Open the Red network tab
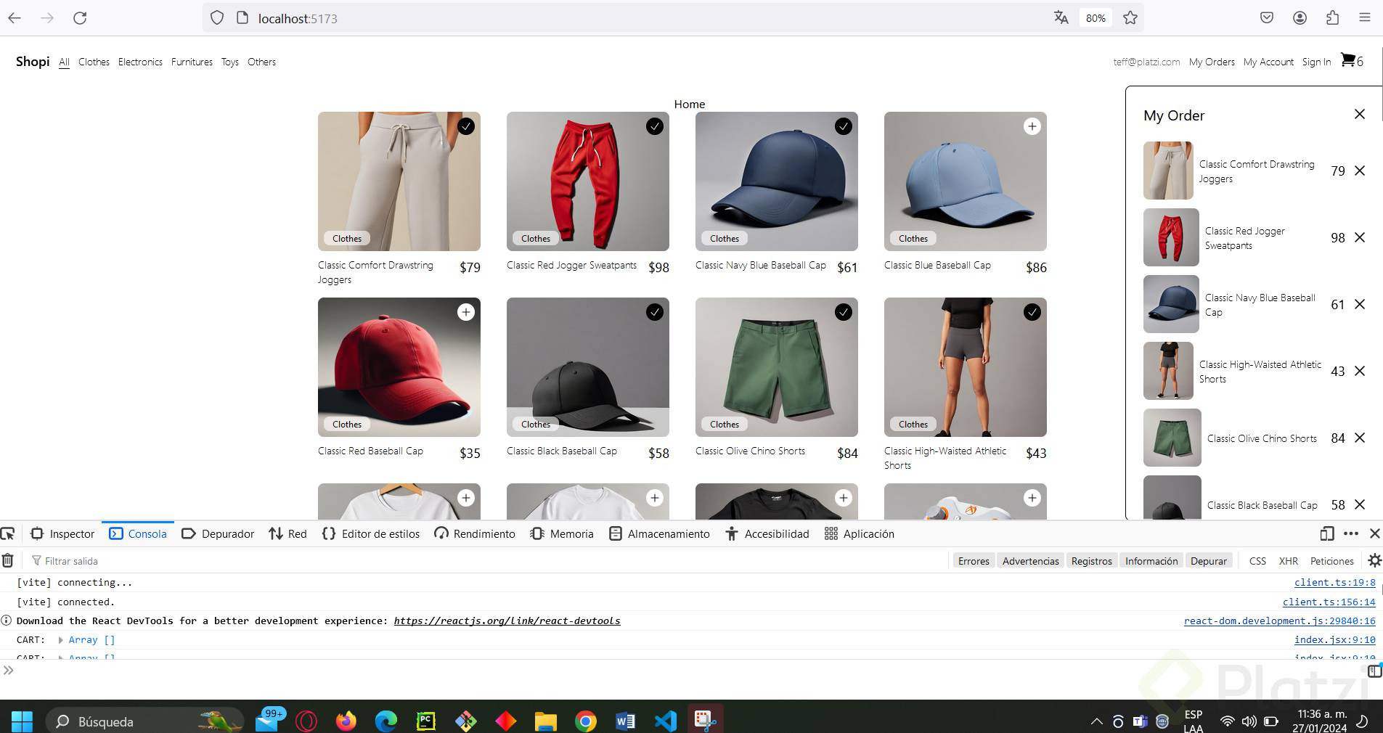This screenshot has height=733, width=1383. point(288,533)
